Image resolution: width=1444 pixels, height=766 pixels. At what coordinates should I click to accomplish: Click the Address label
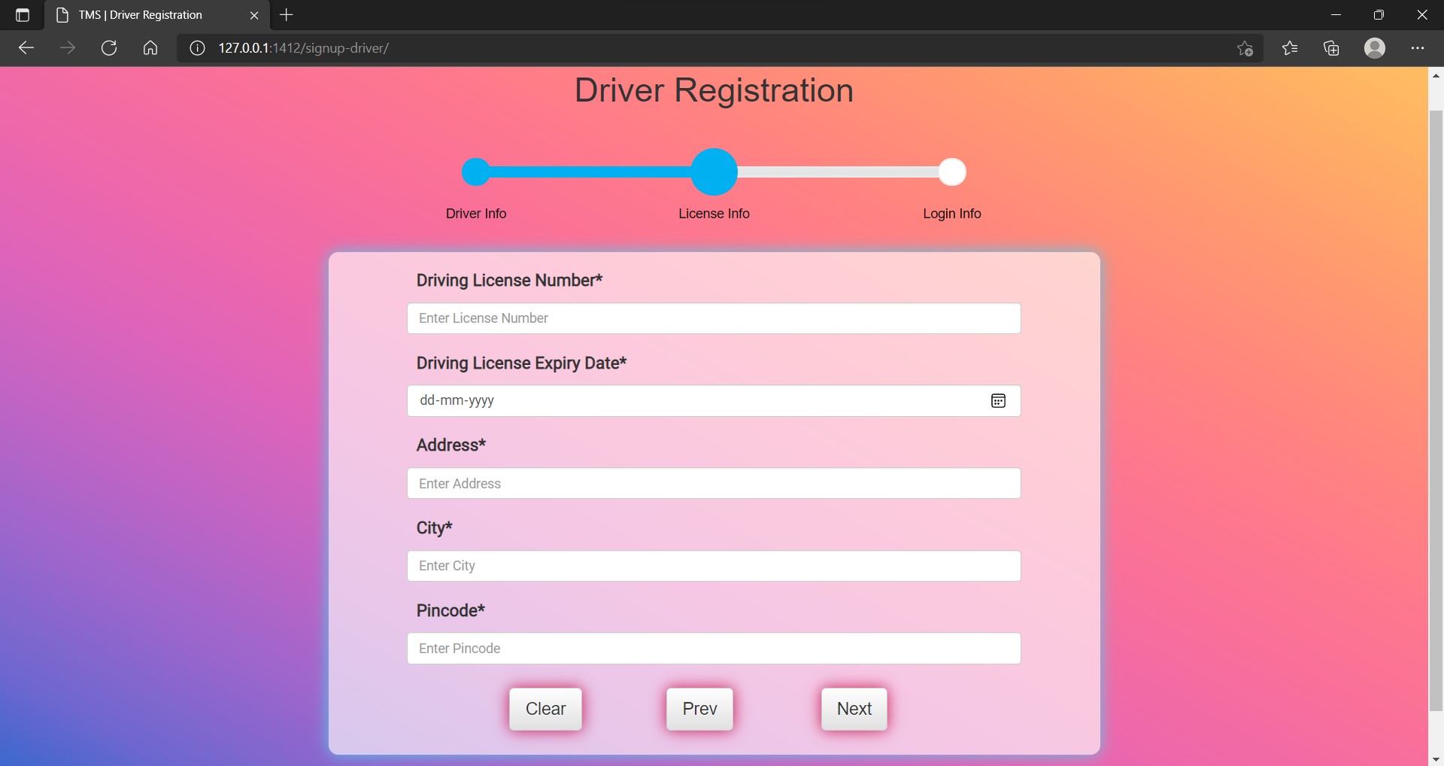coord(451,445)
